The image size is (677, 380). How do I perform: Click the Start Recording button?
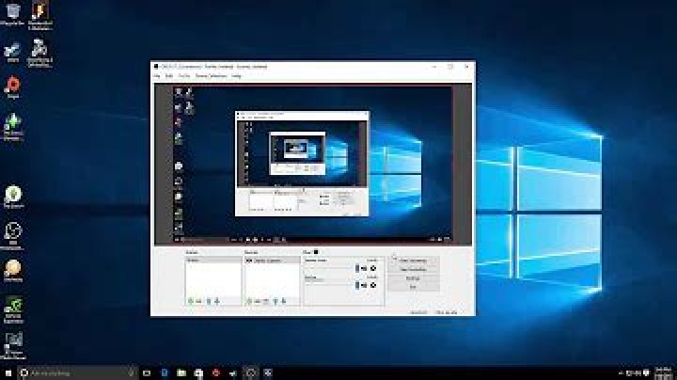point(412,269)
